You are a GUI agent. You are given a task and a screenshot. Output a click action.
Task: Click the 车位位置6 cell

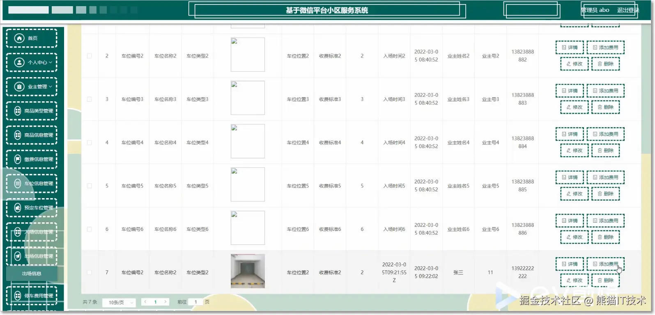tap(298, 229)
